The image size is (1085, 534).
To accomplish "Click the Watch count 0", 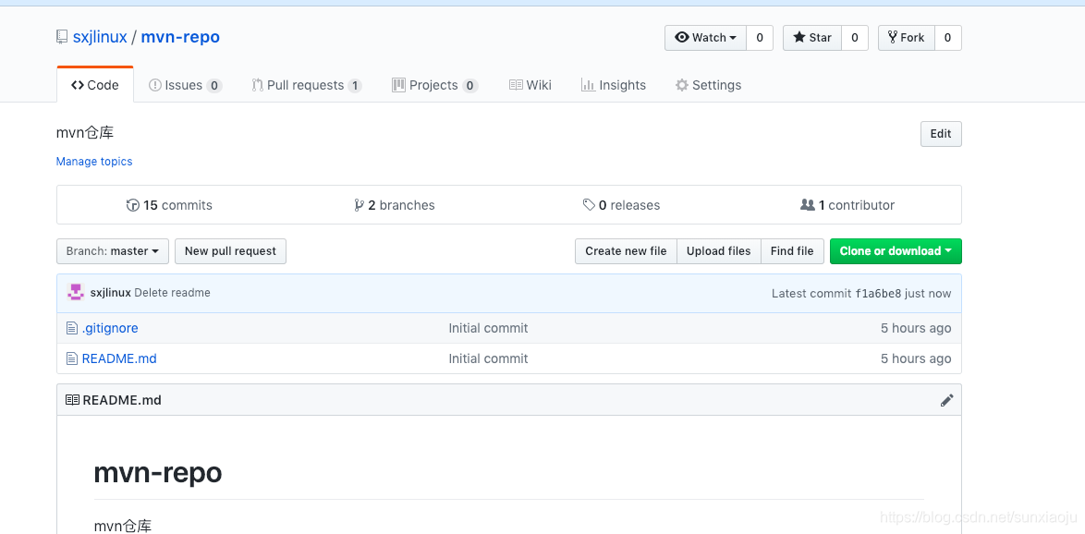I will pos(760,38).
